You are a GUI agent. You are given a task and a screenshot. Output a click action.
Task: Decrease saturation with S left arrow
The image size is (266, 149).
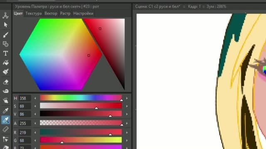(x=35, y=106)
